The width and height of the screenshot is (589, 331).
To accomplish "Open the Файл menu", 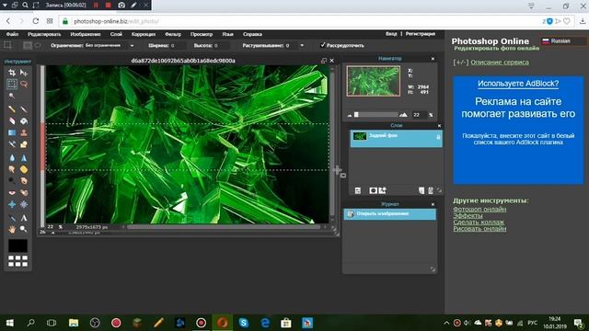I will (12, 34).
